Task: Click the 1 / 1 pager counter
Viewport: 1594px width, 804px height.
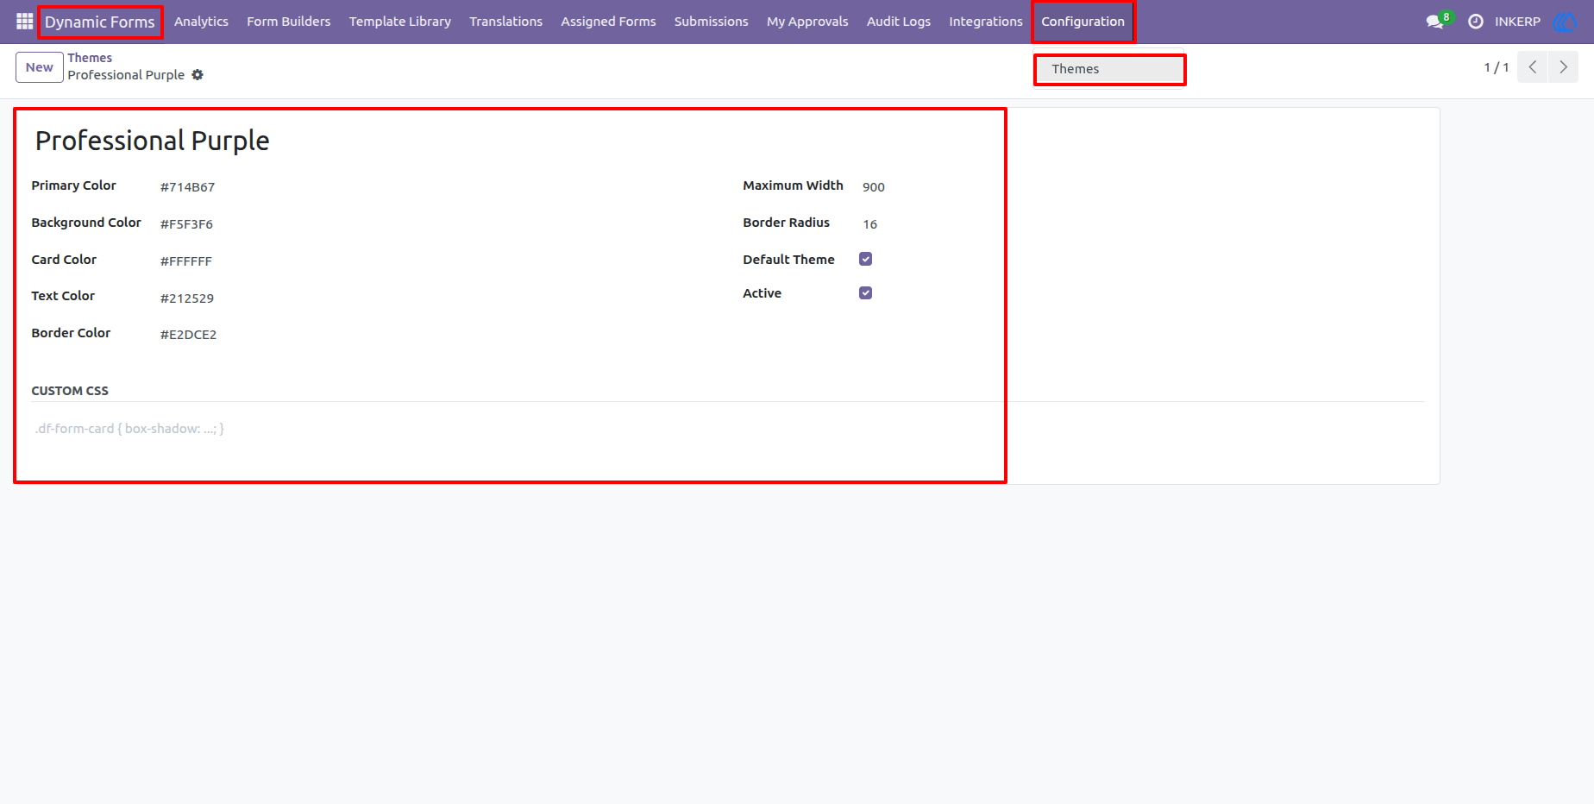Action: point(1497,67)
